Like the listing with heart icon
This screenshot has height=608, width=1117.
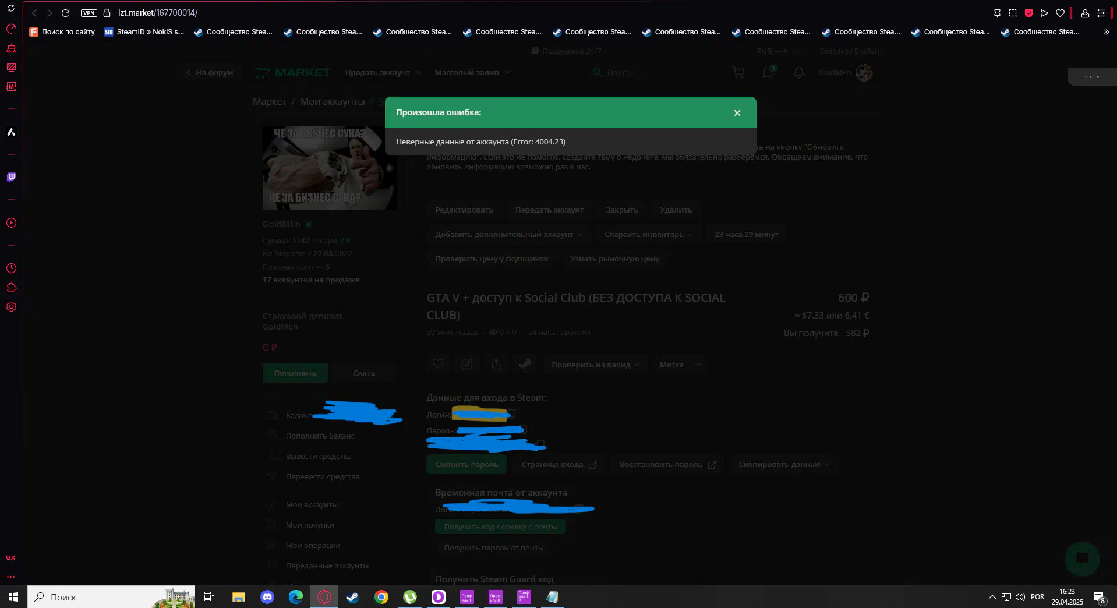click(x=438, y=364)
